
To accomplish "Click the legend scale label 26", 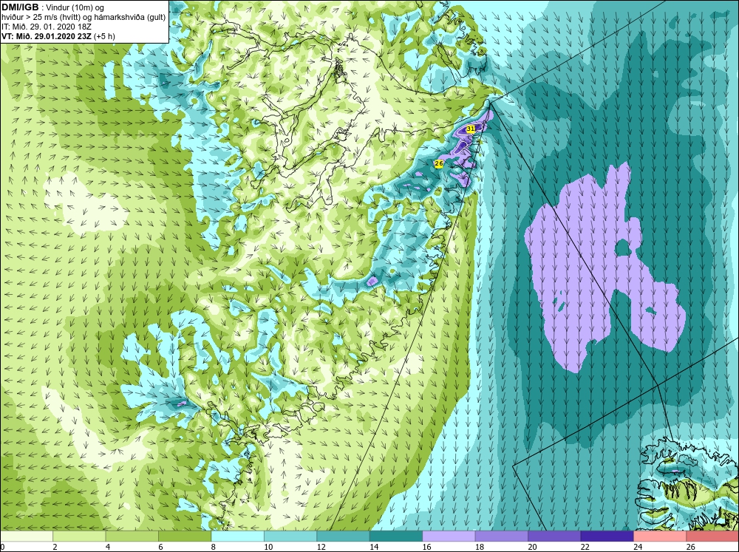I will (690, 548).
